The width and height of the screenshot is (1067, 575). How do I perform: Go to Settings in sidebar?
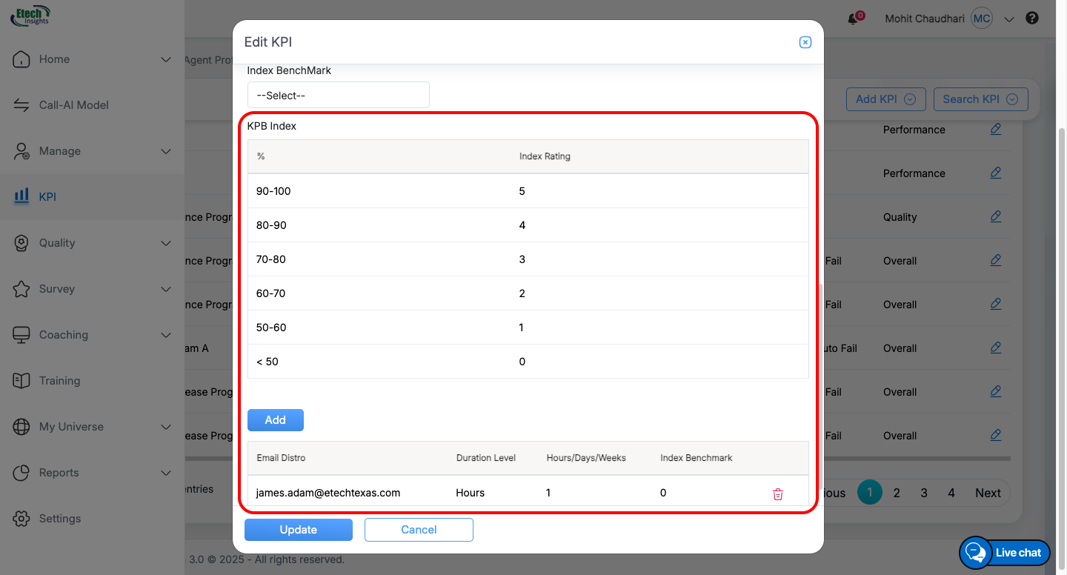pos(59,519)
